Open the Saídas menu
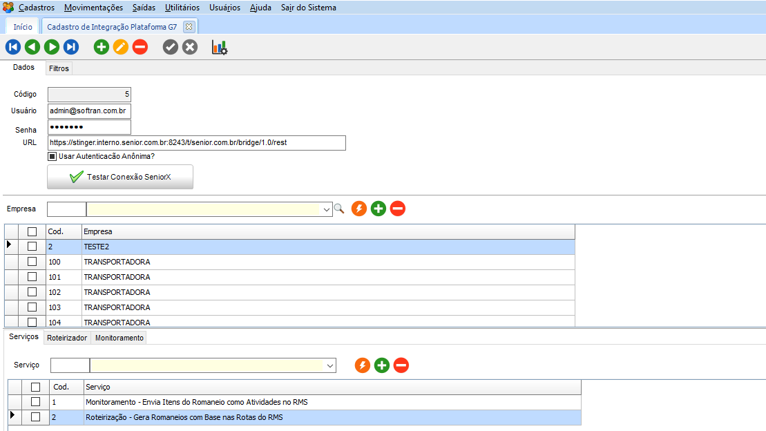766x431 pixels. tap(144, 8)
